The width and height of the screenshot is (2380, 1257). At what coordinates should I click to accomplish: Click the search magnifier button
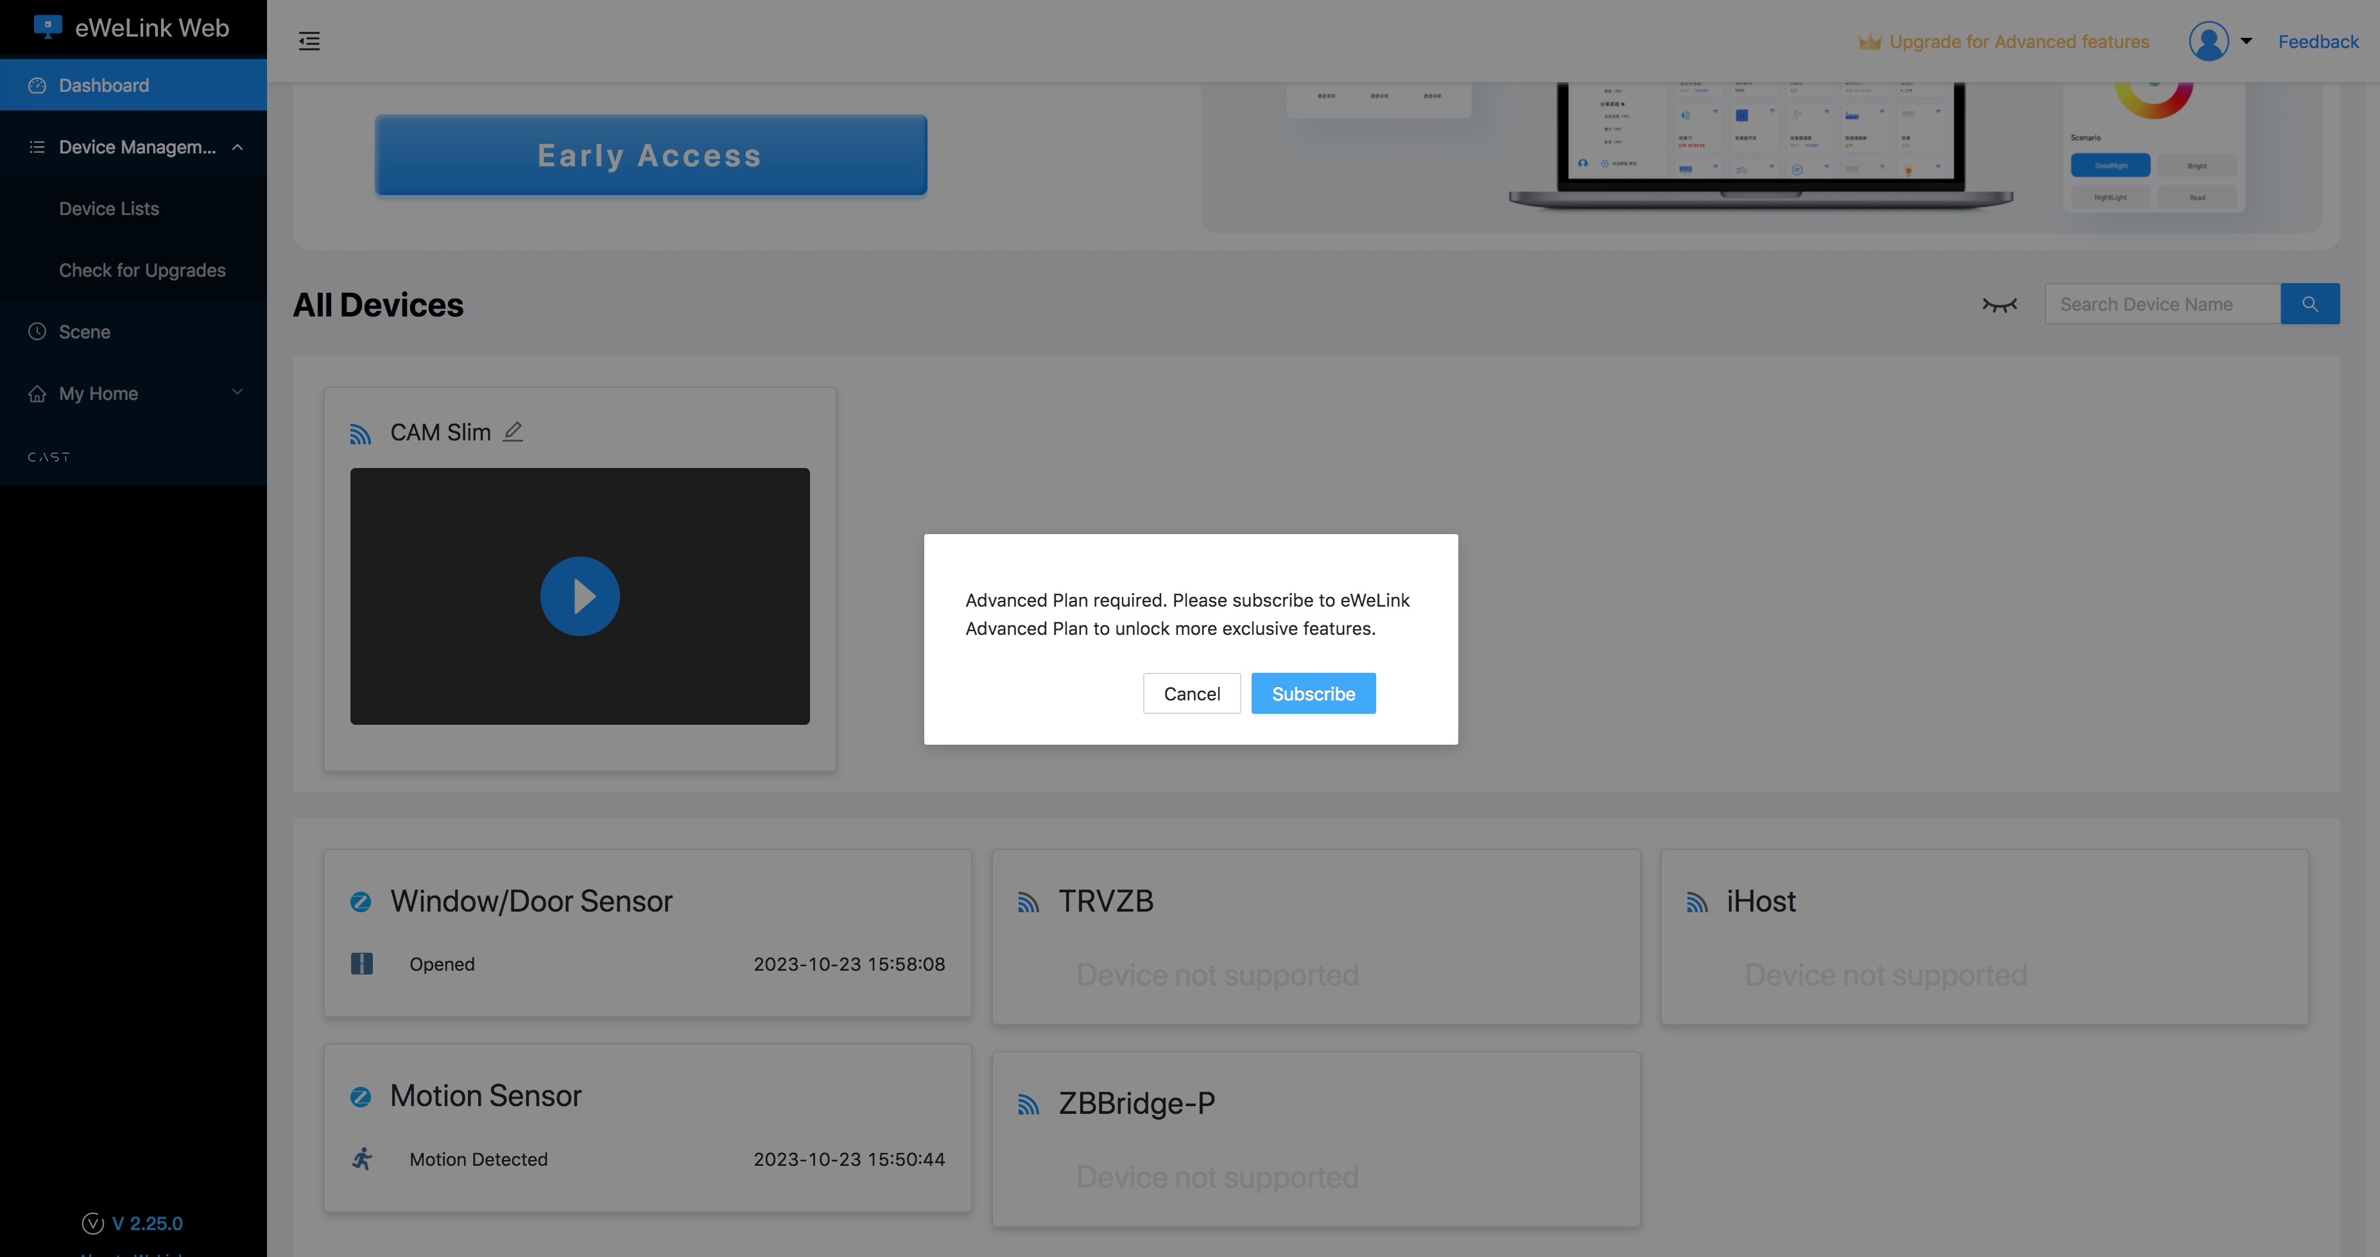(x=2309, y=304)
